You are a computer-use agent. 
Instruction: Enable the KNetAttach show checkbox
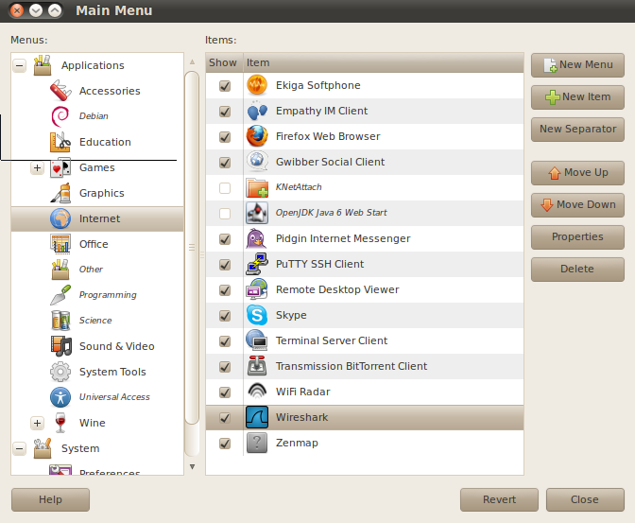(x=224, y=188)
